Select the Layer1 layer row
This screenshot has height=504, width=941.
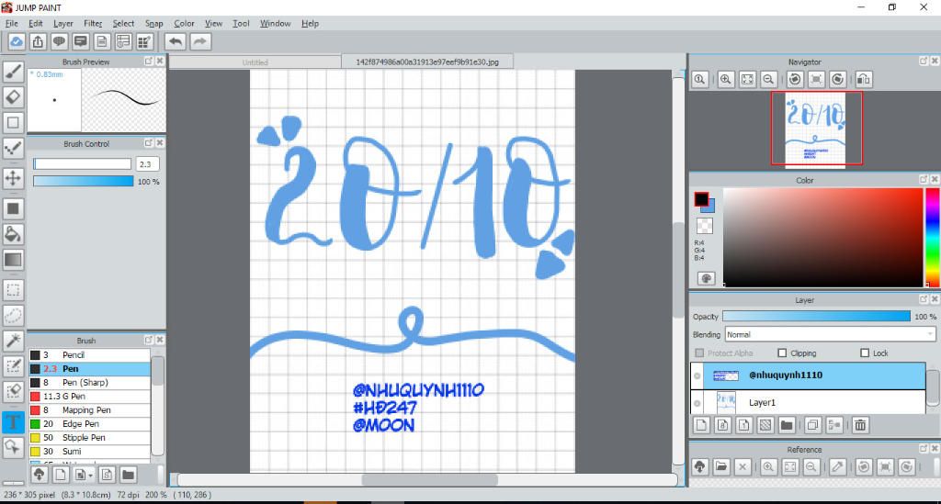[808, 402]
